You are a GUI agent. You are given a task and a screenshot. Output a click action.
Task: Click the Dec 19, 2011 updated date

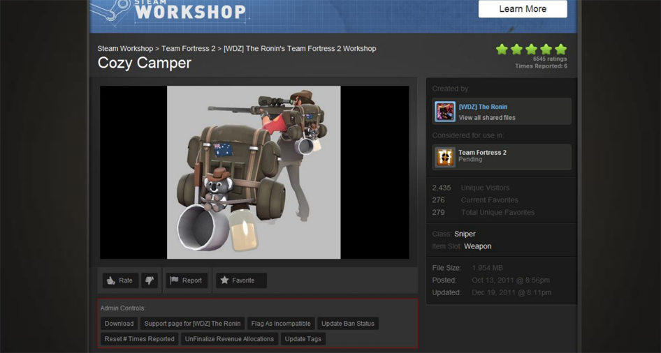pos(511,292)
